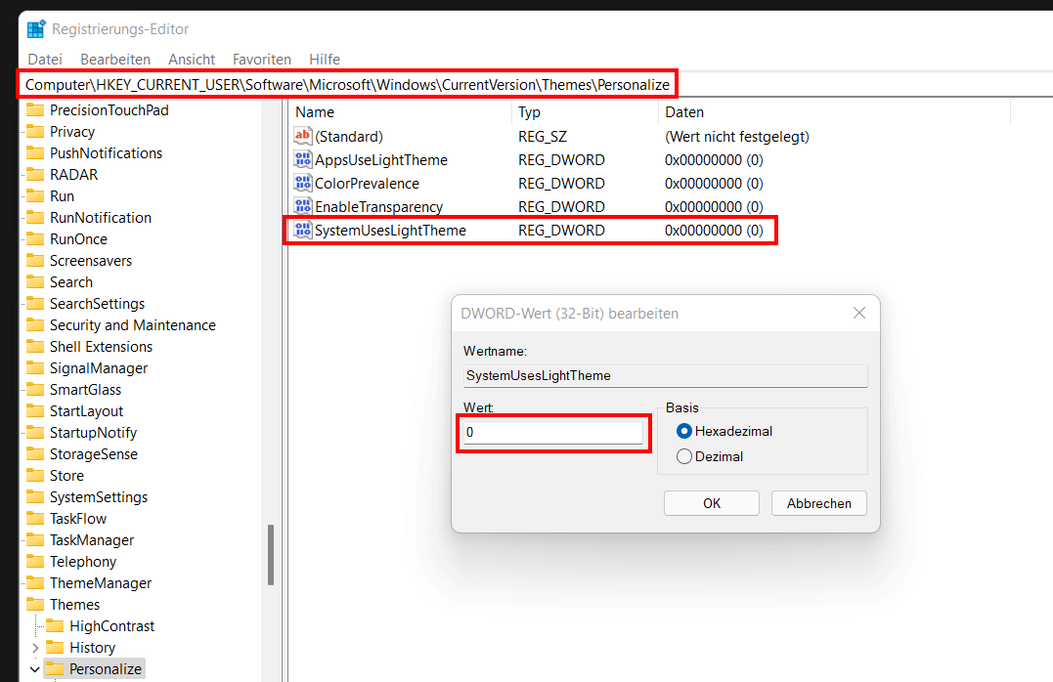
Task: Select the (Standard) REG_SZ string icon
Action: click(303, 136)
